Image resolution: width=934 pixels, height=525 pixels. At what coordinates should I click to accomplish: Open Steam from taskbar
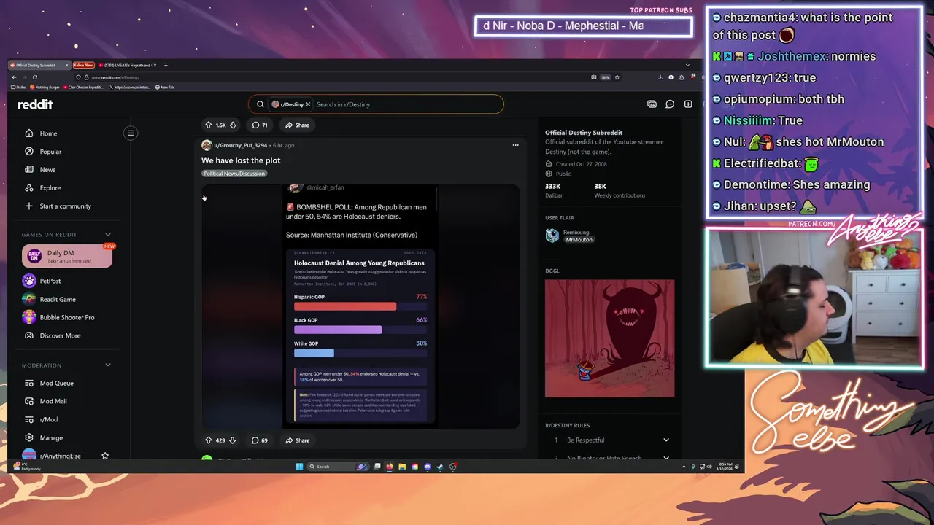coord(440,467)
